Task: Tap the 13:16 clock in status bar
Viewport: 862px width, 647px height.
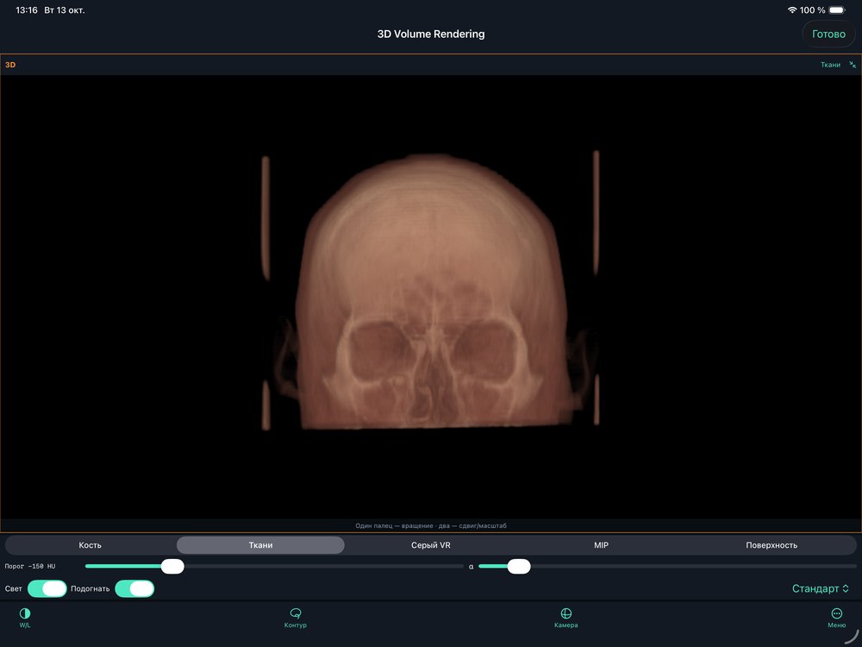Action: pos(27,9)
